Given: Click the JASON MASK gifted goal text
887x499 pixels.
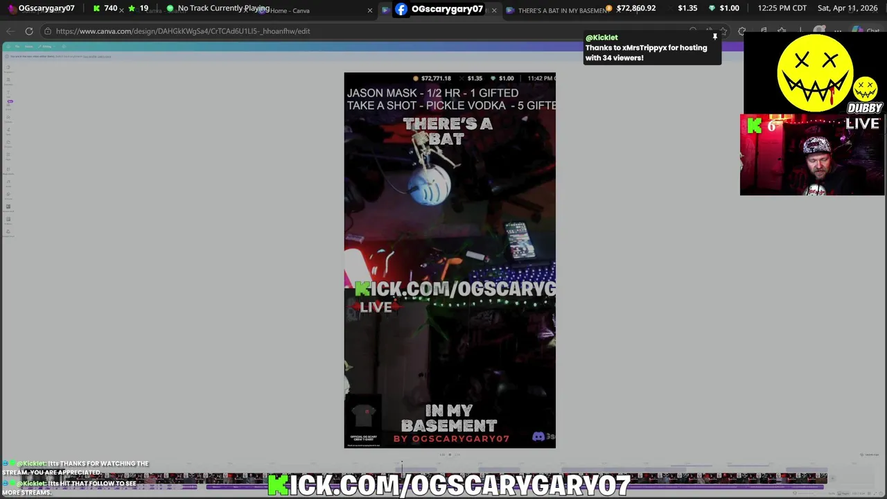Looking at the screenshot, I should click(432, 93).
